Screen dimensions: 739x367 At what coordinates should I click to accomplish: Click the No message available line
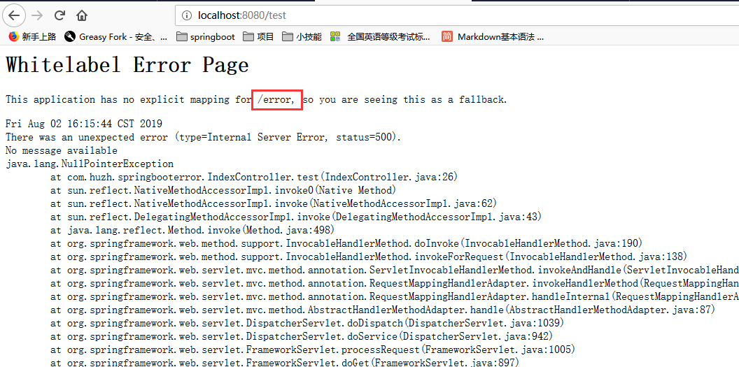click(62, 150)
